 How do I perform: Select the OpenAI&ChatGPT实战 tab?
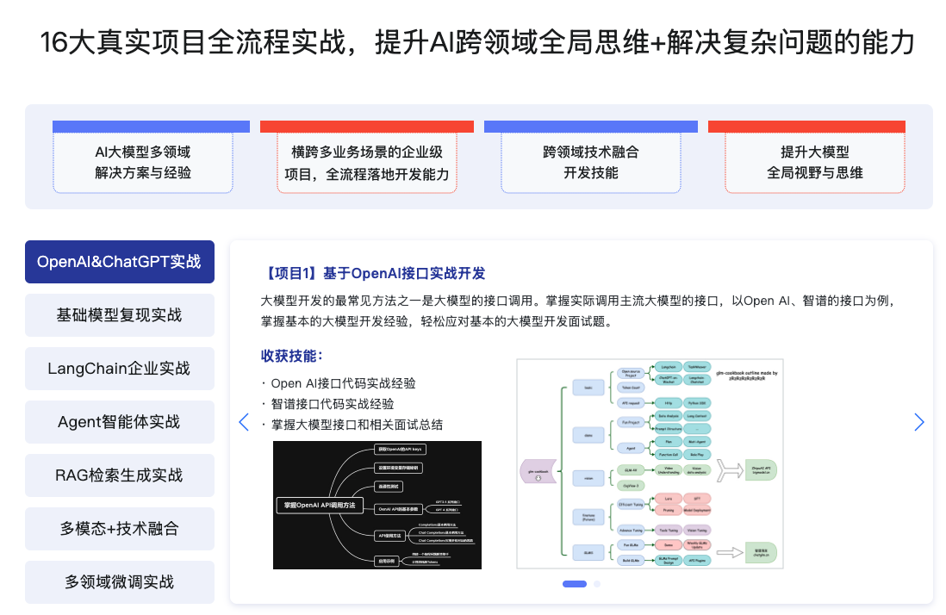[119, 262]
